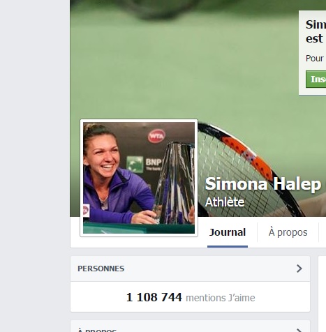Click the À PROPOS section heading at the bottom
Viewport: 326px width, 332px height.
pyautogui.click(x=97, y=330)
